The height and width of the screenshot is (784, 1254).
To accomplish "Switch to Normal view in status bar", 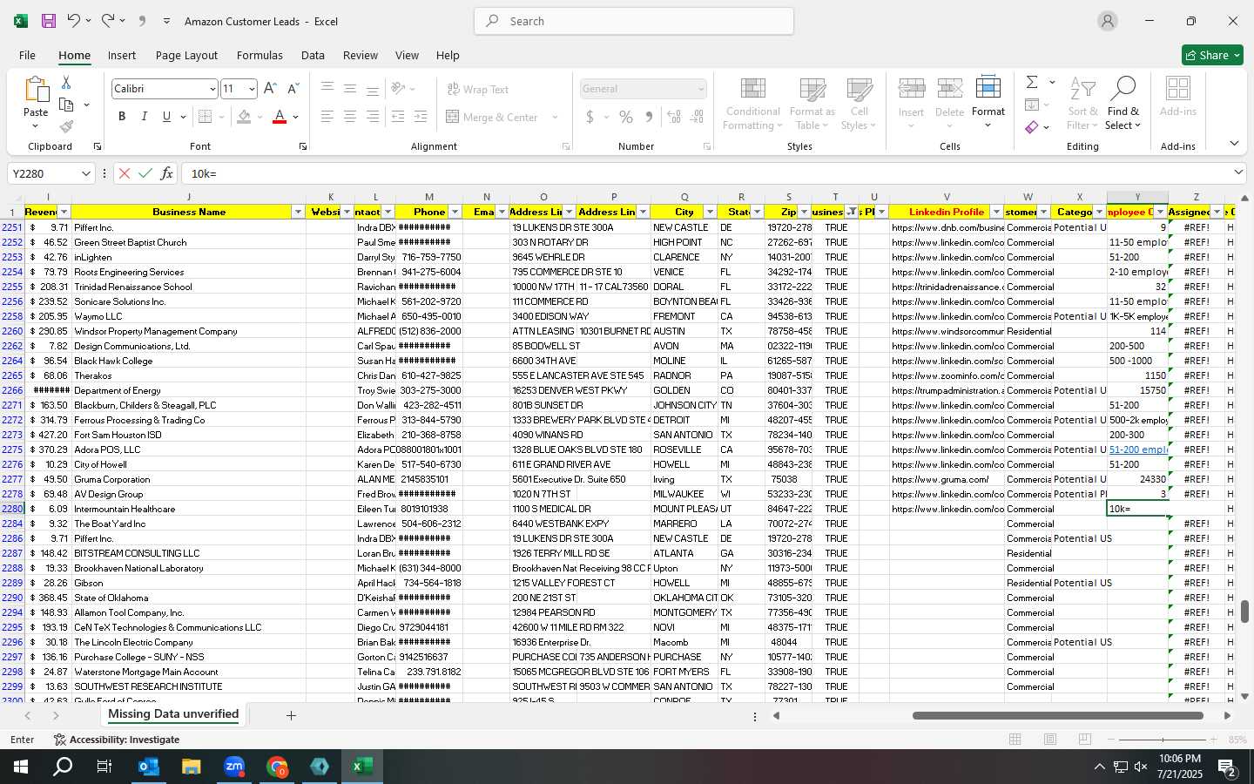I will click(1015, 740).
